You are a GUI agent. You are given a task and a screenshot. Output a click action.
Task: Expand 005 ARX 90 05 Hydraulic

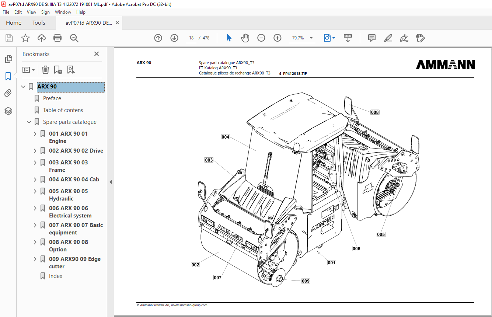pyautogui.click(x=35, y=191)
